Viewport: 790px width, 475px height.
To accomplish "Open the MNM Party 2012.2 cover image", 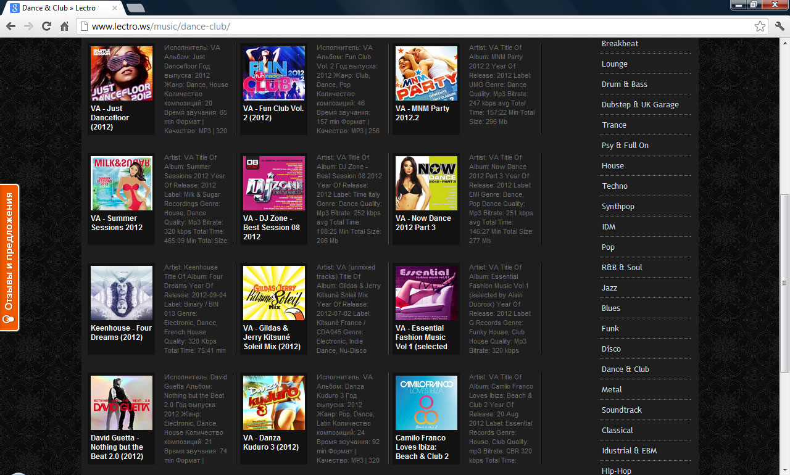I will pos(426,73).
